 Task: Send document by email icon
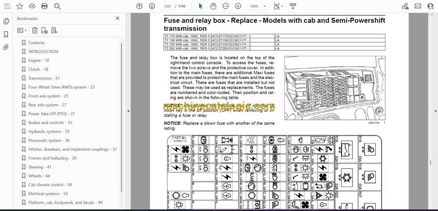click(418, 6)
